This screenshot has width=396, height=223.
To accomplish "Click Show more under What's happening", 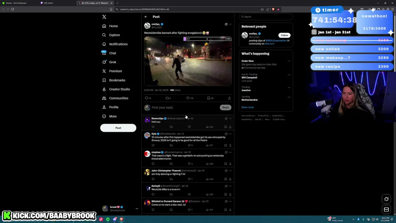I will coord(247,107).
